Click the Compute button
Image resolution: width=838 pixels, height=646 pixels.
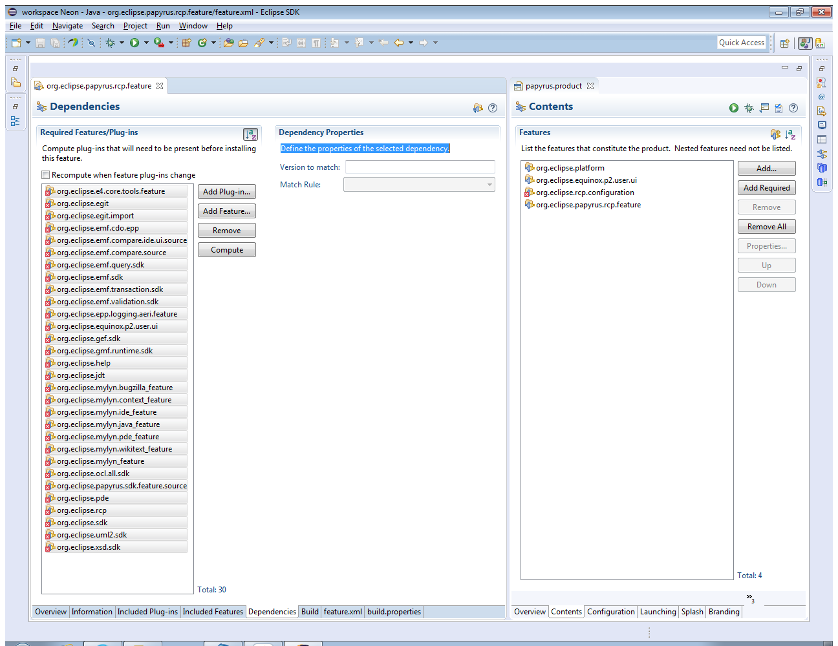click(x=226, y=250)
